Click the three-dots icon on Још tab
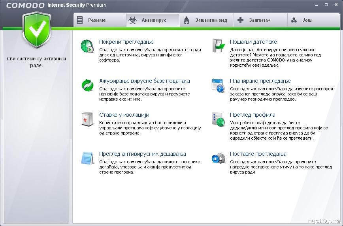The height and width of the screenshot is (226, 343). (294, 20)
